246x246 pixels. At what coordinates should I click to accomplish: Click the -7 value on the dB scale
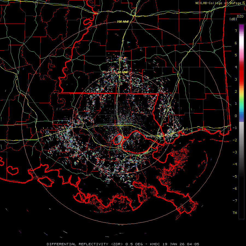pos(235,201)
